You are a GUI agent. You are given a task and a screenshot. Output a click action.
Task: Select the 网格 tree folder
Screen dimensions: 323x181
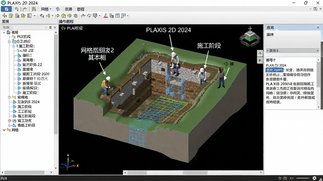click(15, 130)
